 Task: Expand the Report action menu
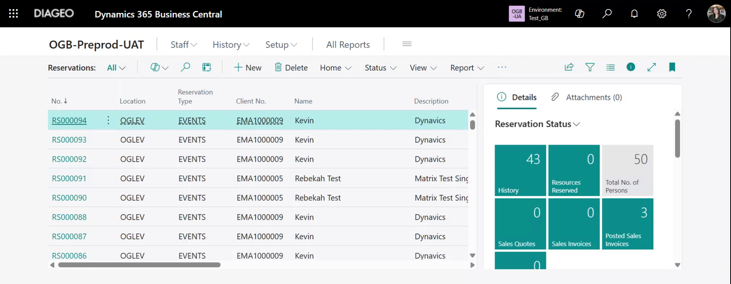click(467, 68)
